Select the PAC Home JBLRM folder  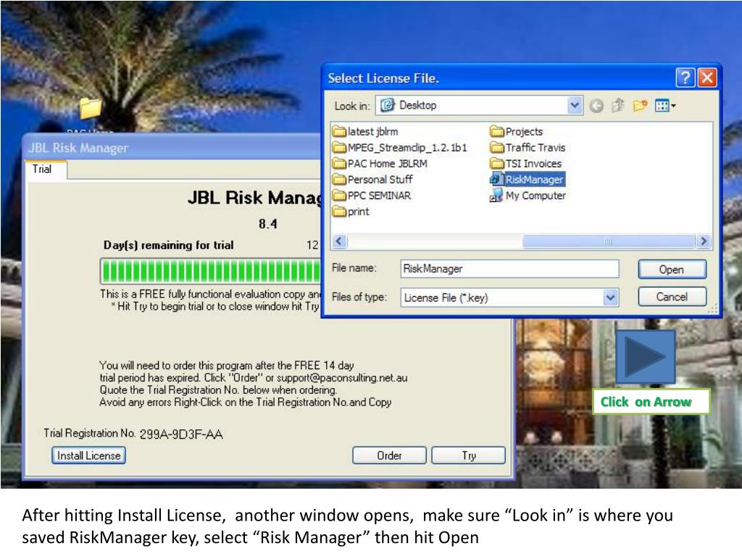380,164
